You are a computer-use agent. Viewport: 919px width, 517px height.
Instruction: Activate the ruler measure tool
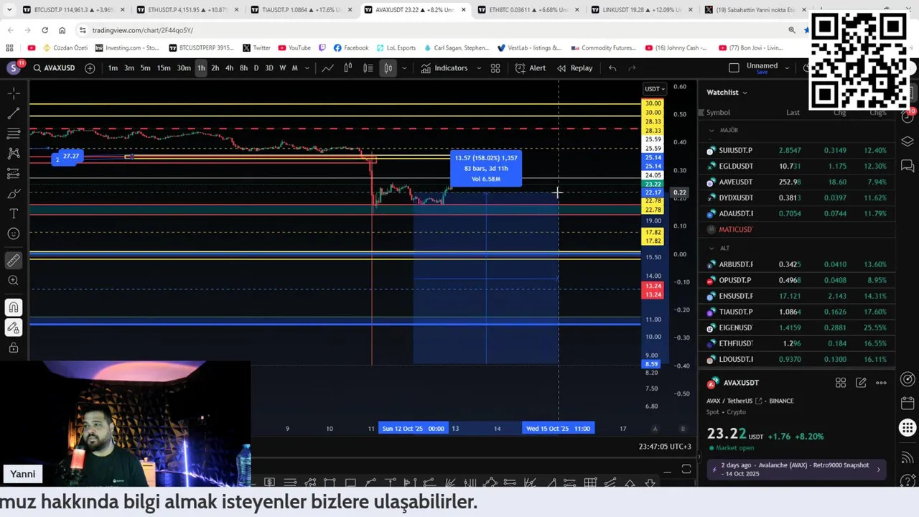coord(13,261)
